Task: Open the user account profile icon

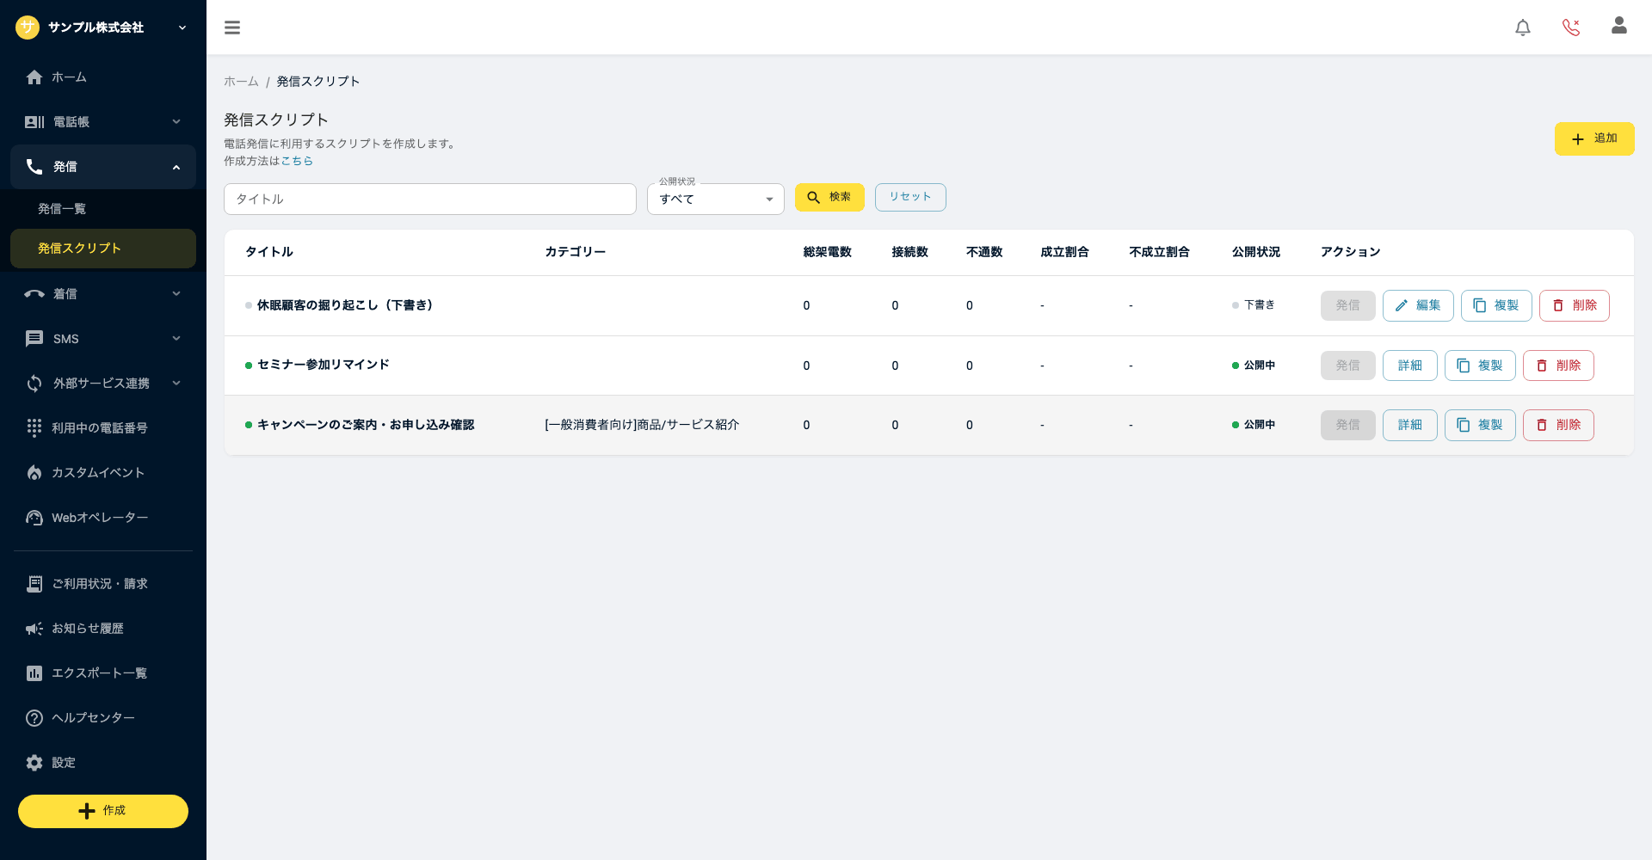Action: click(1619, 26)
